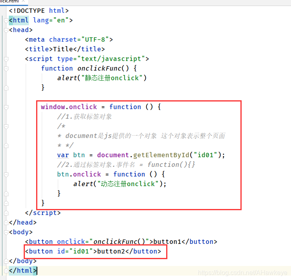Click the "text/javascript" type value
Image resolution: width=291 pixels, height=280 pixels.
111,59
